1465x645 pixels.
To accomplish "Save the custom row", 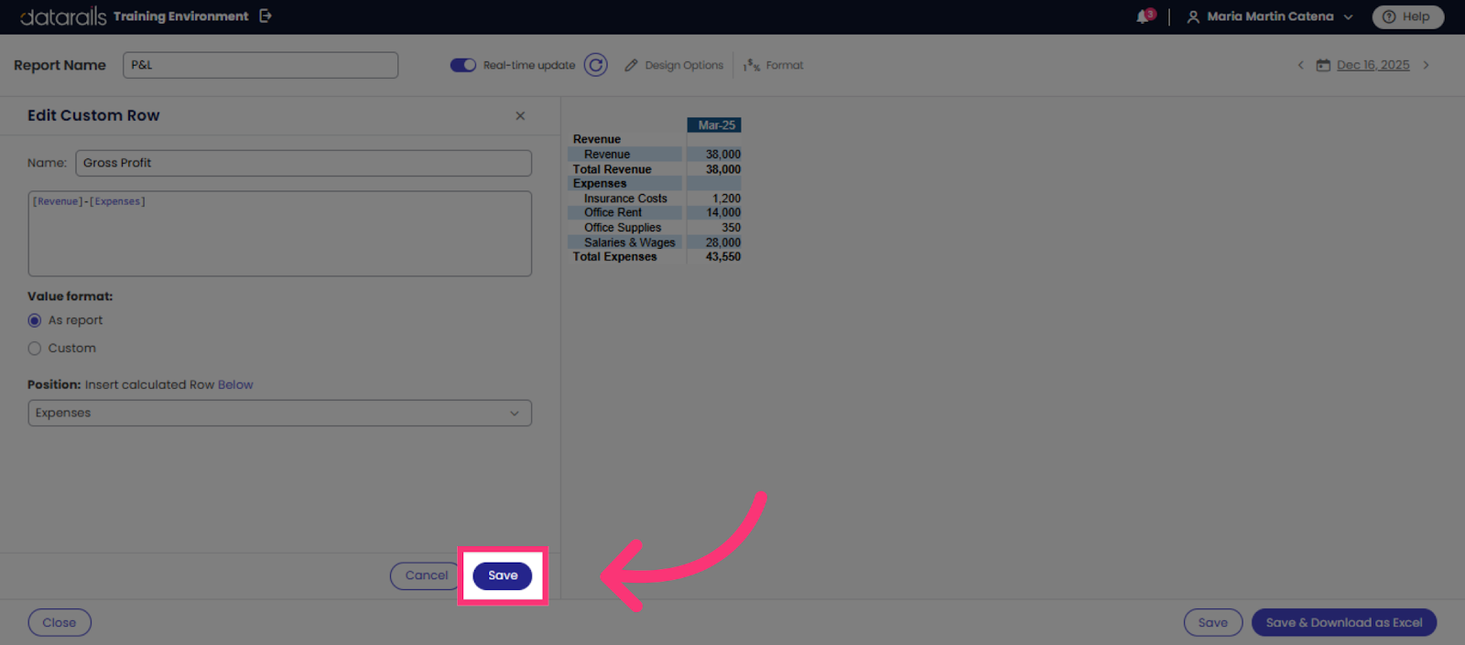I will click(x=503, y=575).
